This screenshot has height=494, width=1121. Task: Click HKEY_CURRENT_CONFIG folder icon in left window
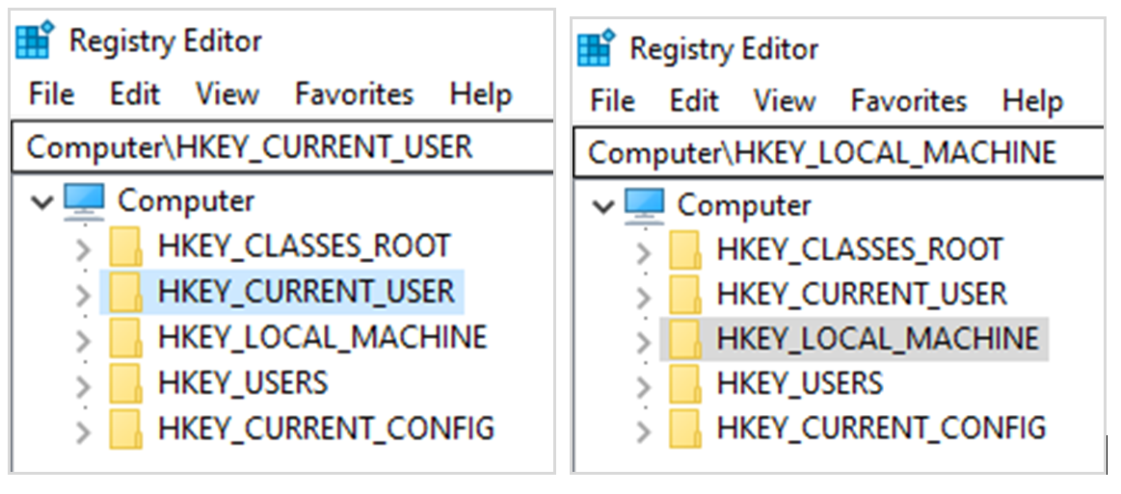tap(126, 428)
